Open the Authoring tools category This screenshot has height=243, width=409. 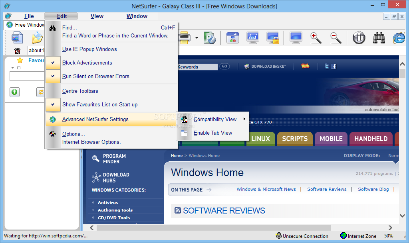[x=115, y=210]
